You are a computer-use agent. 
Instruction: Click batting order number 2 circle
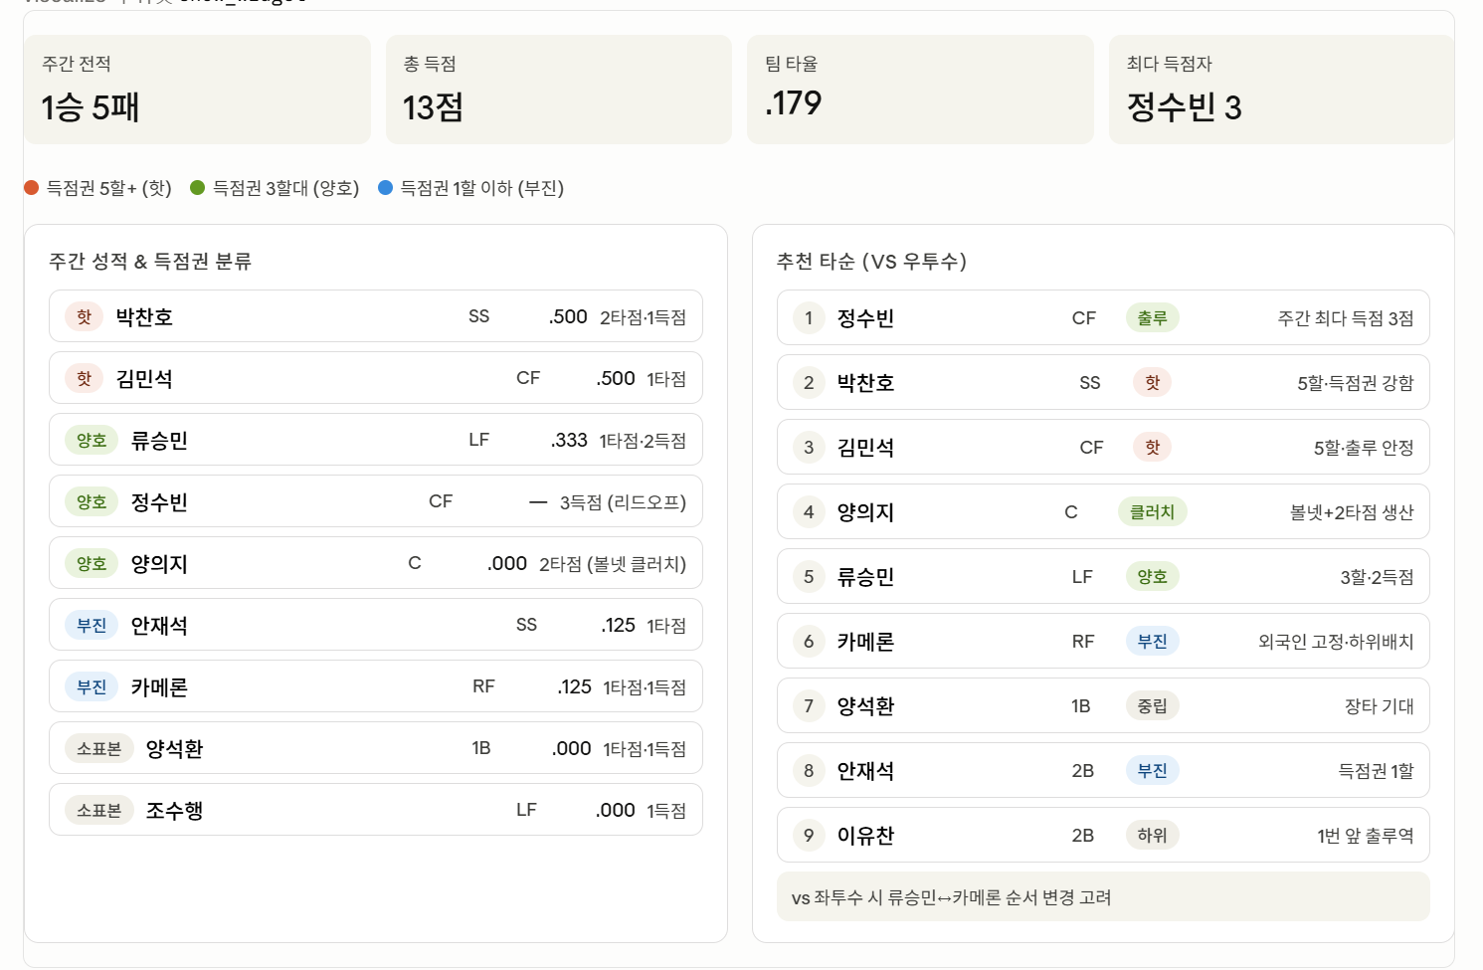tap(809, 383)
